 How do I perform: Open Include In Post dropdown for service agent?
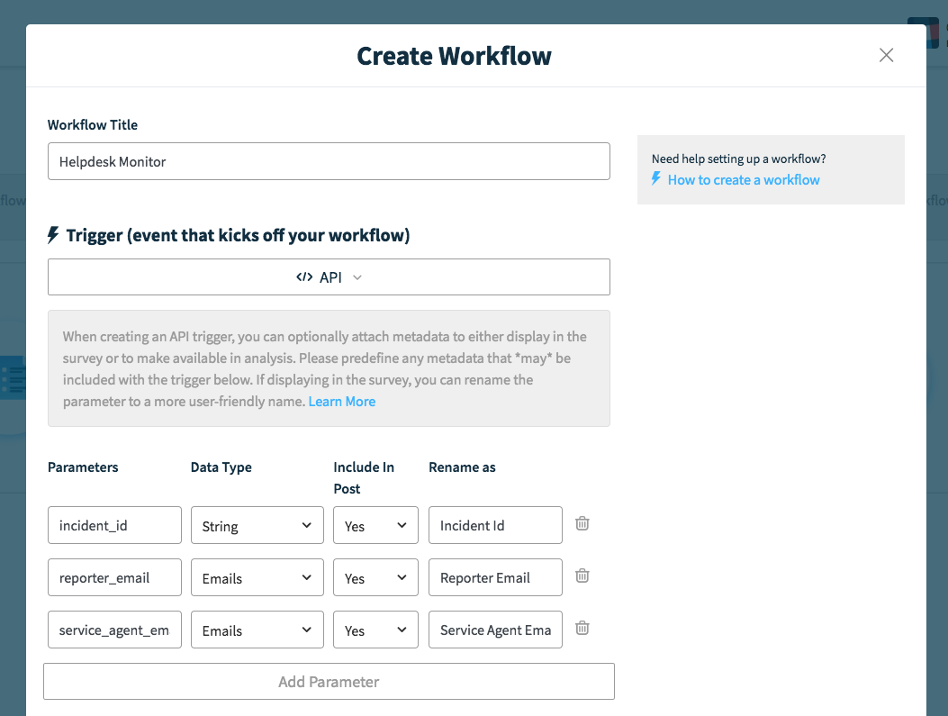click(x=375, y=630)
